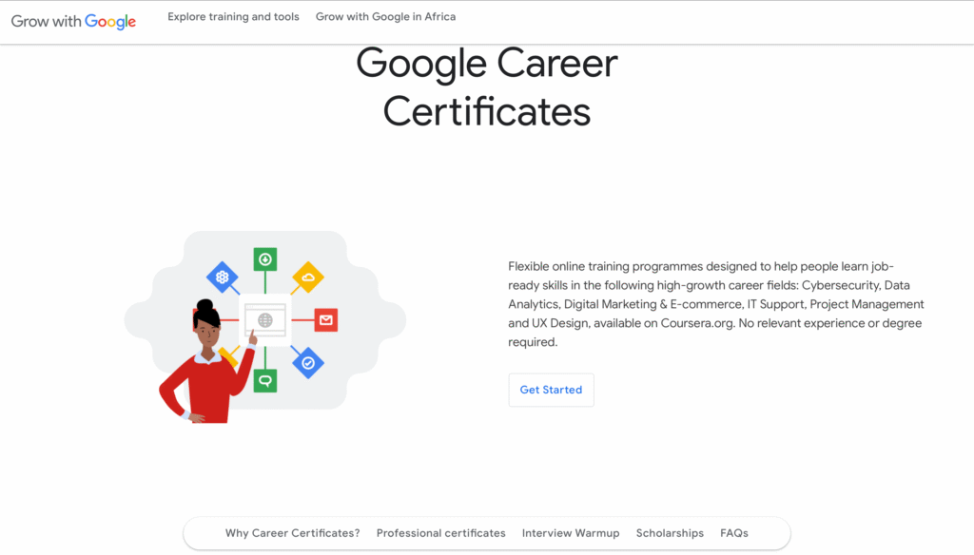The width and height of the screenshot is (974, 555).
Task: Click the globe browser window icon
Action: point(265,320)
